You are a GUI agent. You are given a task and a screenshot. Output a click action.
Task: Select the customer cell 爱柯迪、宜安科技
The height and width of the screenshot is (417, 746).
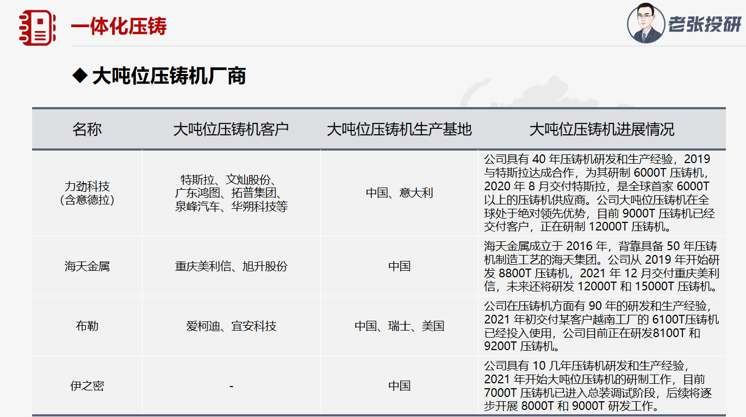(231, 326)
